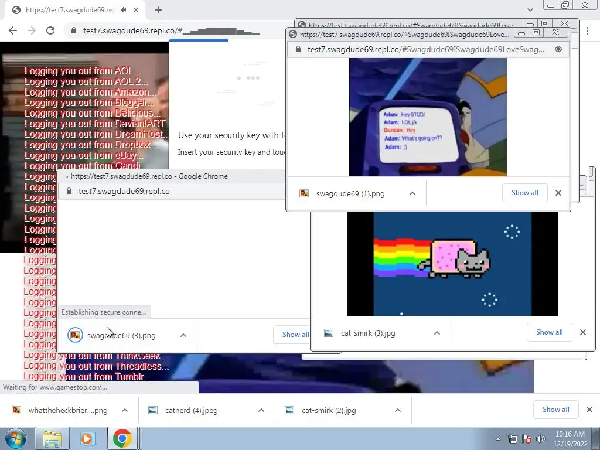The image size is (600, 450).
Task: Click the globe icon in the popup title bar
Action: (293, 35)
